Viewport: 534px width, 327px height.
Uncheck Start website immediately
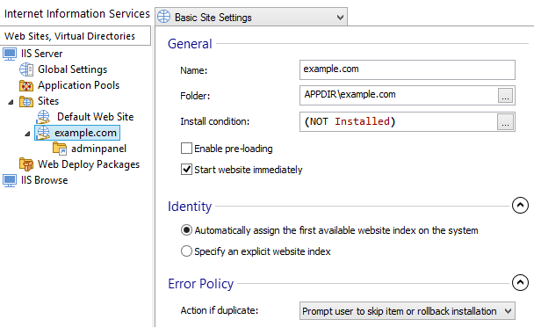[186, 170]
